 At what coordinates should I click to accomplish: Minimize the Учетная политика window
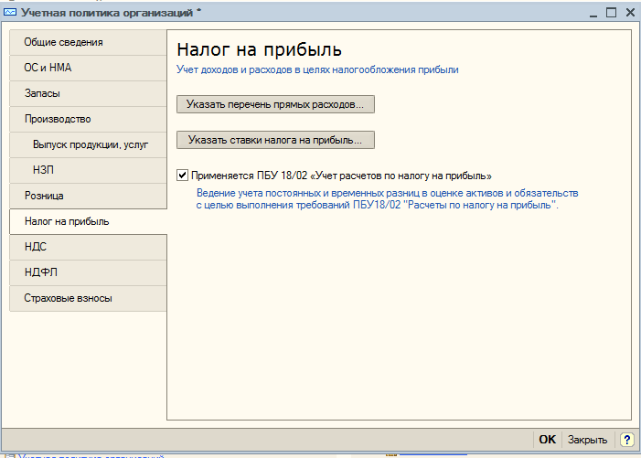coord(593,14)
